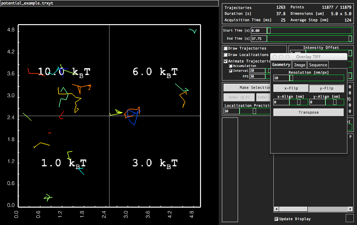This screenshot has height=225, width=357.
Task: Click the Resolution slider handle
Action: (x=291, y=78)
